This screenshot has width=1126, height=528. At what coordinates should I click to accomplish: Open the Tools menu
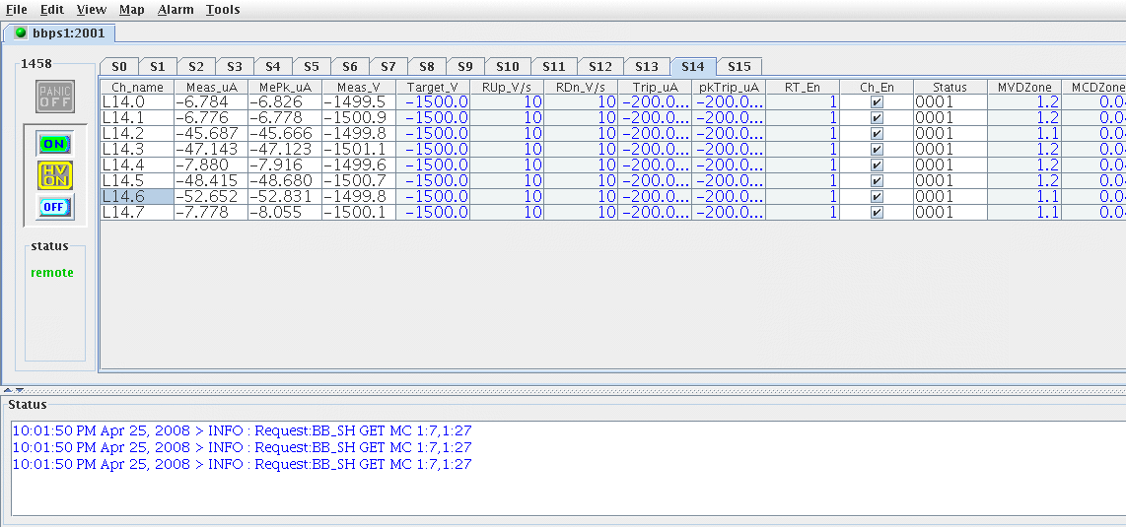point(223,9)
